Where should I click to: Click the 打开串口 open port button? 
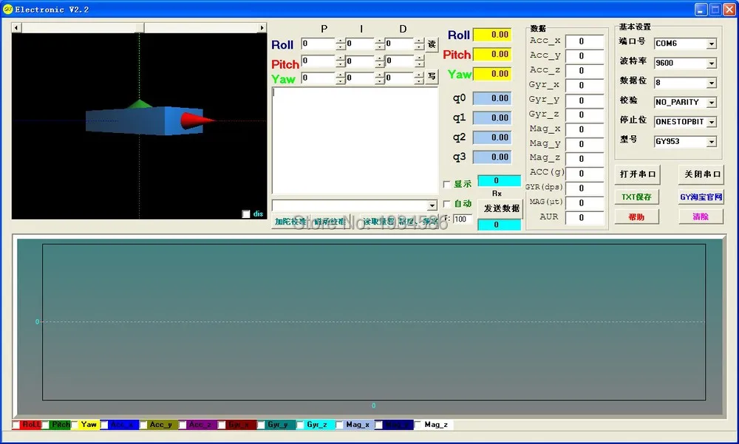pos(637,174)
